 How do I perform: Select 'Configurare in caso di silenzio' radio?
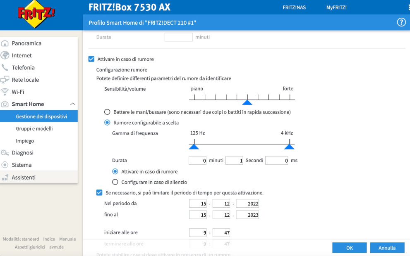(x=115, y=182)
